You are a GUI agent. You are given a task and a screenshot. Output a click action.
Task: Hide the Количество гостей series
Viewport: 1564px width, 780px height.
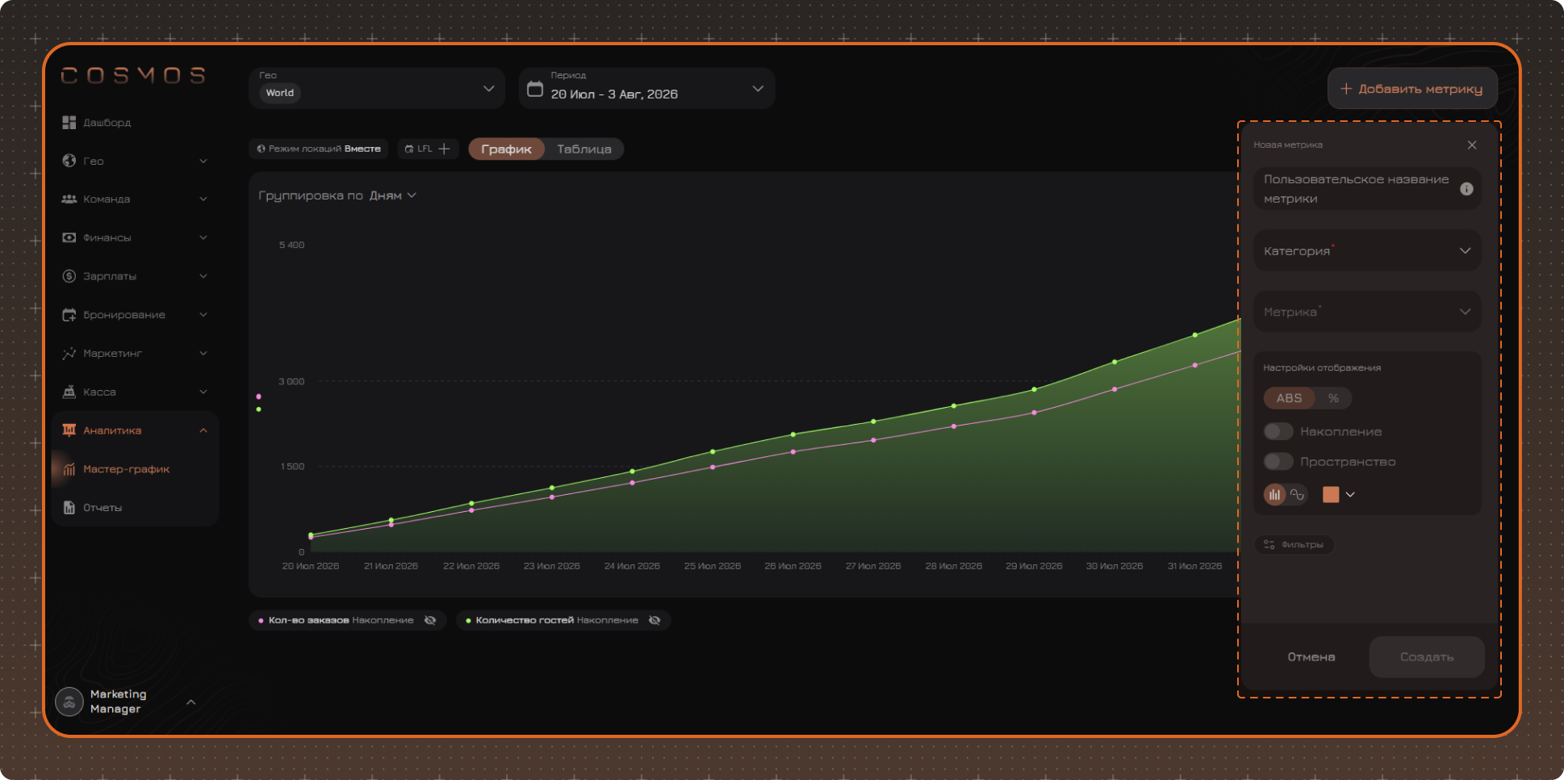pos(654,620)
